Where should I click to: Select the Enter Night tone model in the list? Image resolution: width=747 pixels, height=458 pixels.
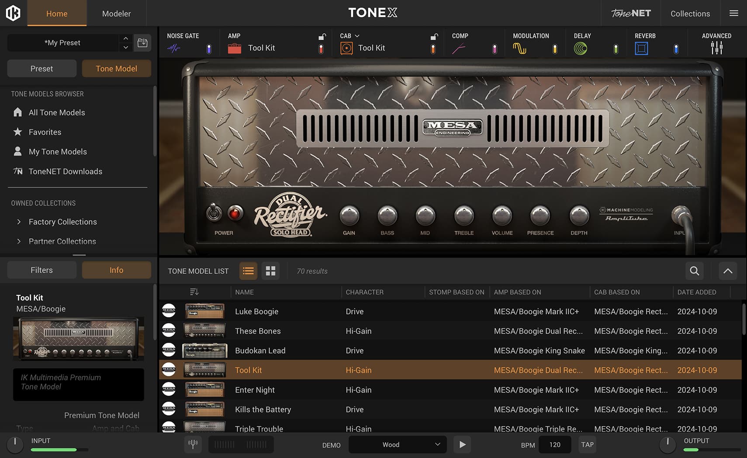click(255, 390)
